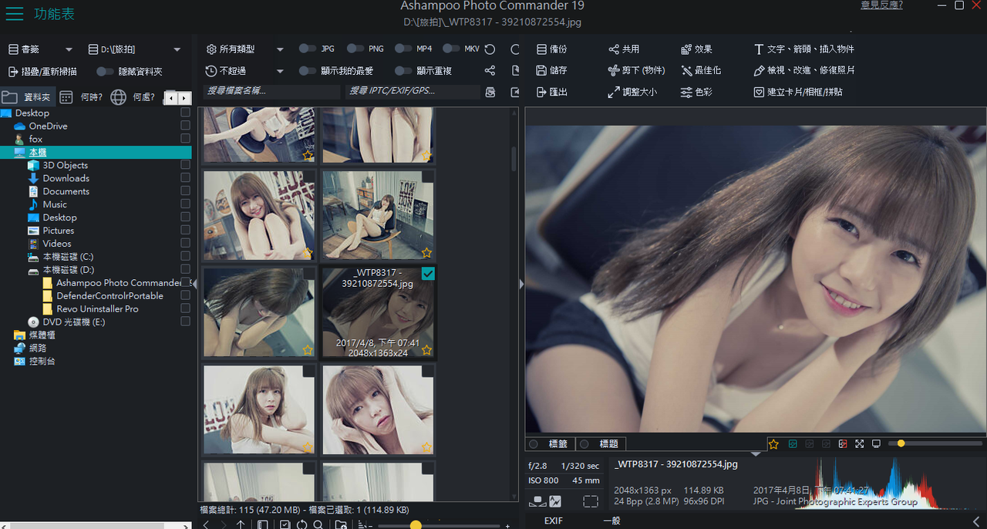Screen dimensions: 987x529
Task: Uncheck the selected _WTP8317 thumbnail checkbox
Action: (428, 274)
